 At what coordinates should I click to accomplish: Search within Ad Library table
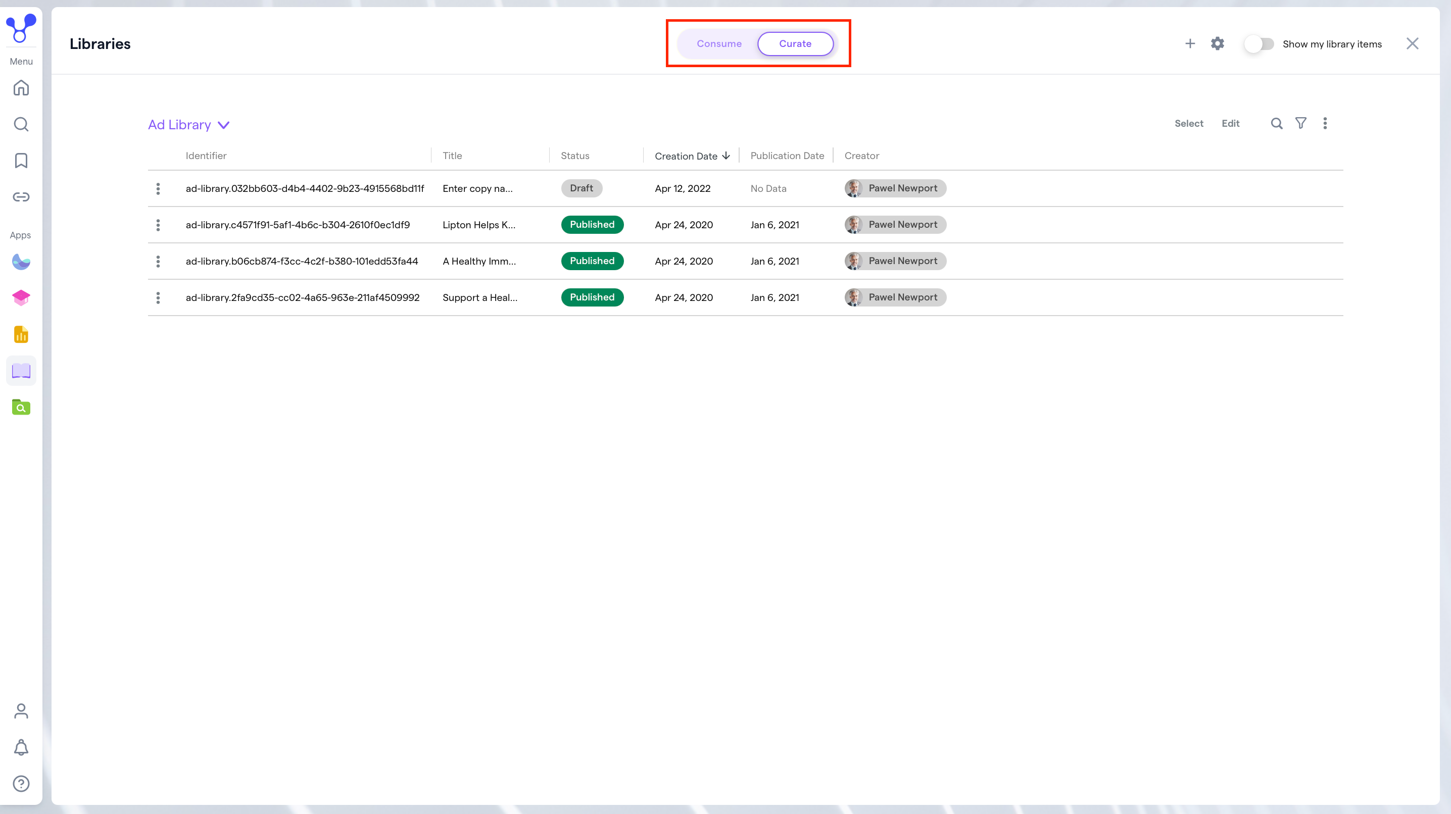1277,123
